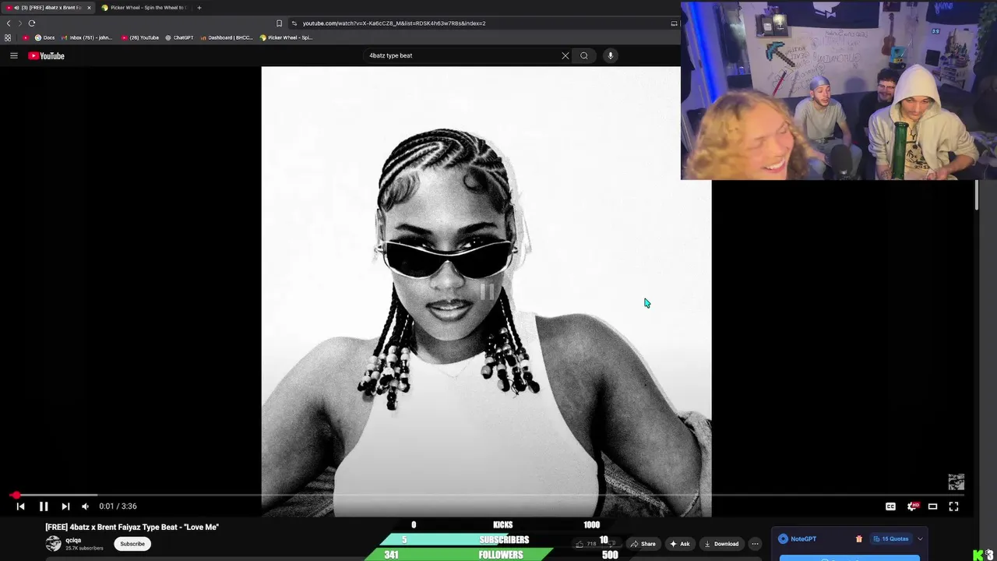Pause the playing video
This screenshot has width=997, height=561.
pos(44,506)
